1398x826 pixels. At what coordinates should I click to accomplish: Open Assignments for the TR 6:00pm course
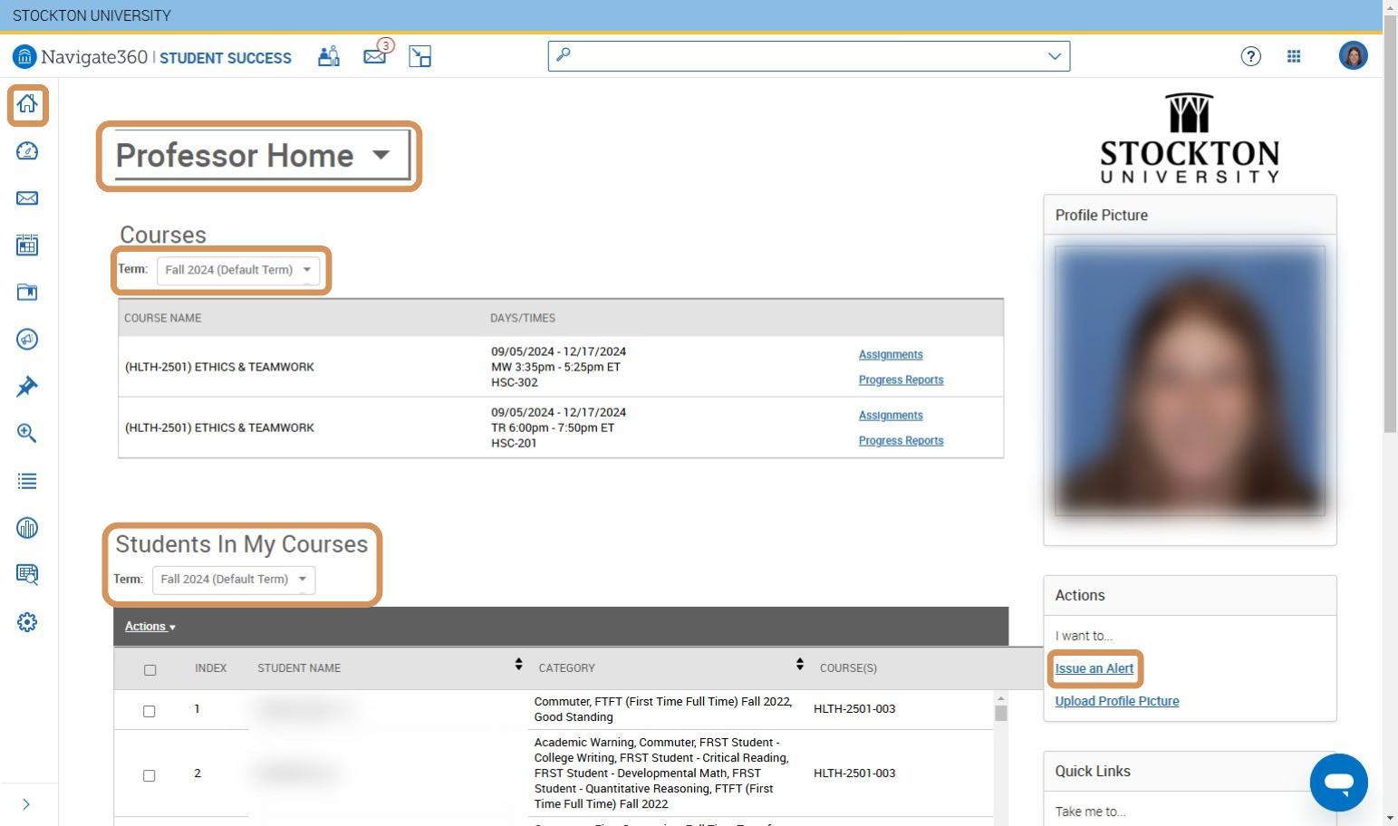pos(891,416)
